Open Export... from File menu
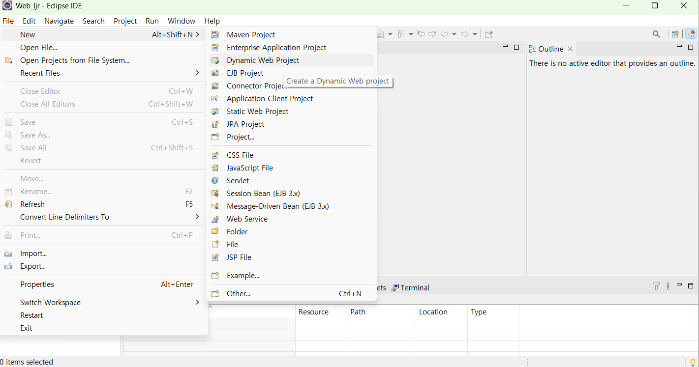Viewport: 699px width, 367px height. pos(103,266)
